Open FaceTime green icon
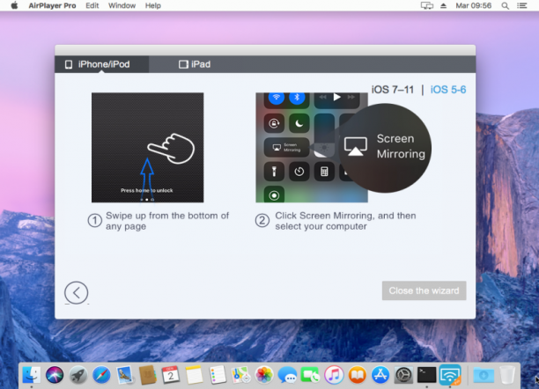539x389 pixels. [x=310, y=375]
